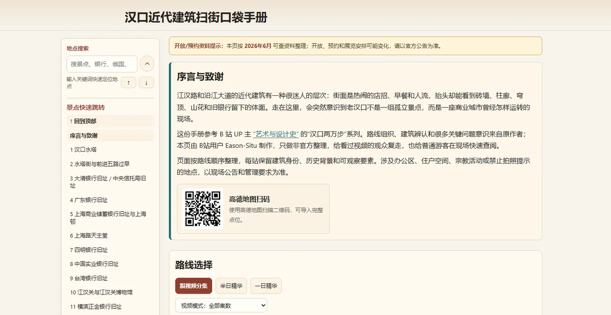This screenshot has height=315, width=611.
Task: Jump to 2 水塔街与前进五路过早
Action: [110, 164]
